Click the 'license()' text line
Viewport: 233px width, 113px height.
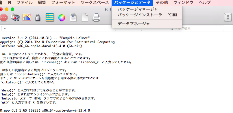coord(66,62)
